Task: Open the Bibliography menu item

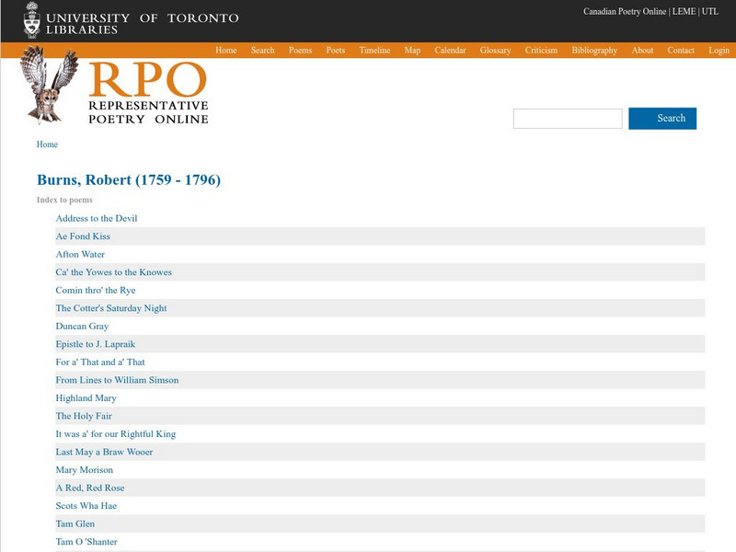Action: (x=594, y=51)
